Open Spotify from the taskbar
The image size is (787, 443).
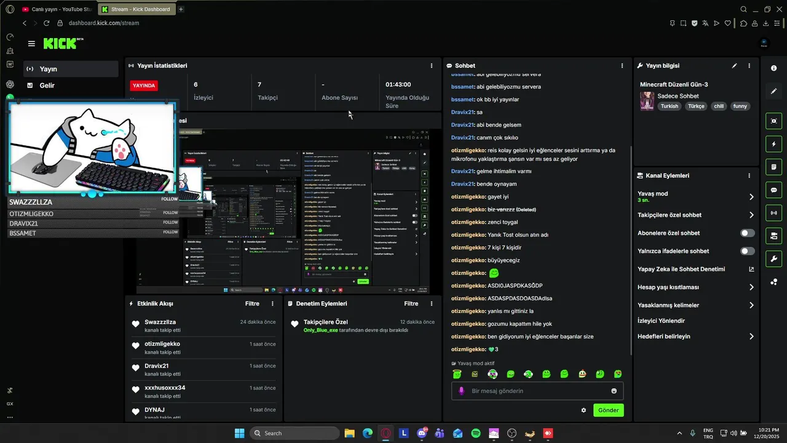(476, 433)
